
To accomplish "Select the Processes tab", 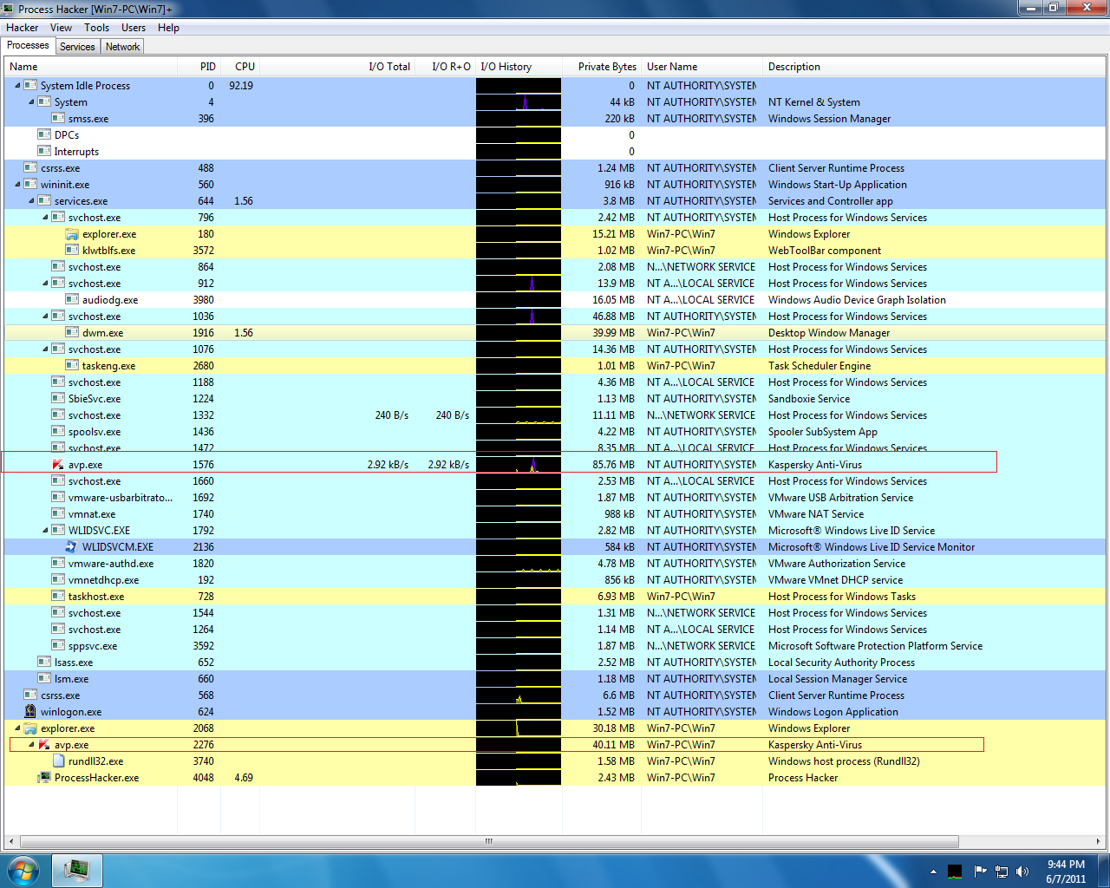I will point(29,46).
